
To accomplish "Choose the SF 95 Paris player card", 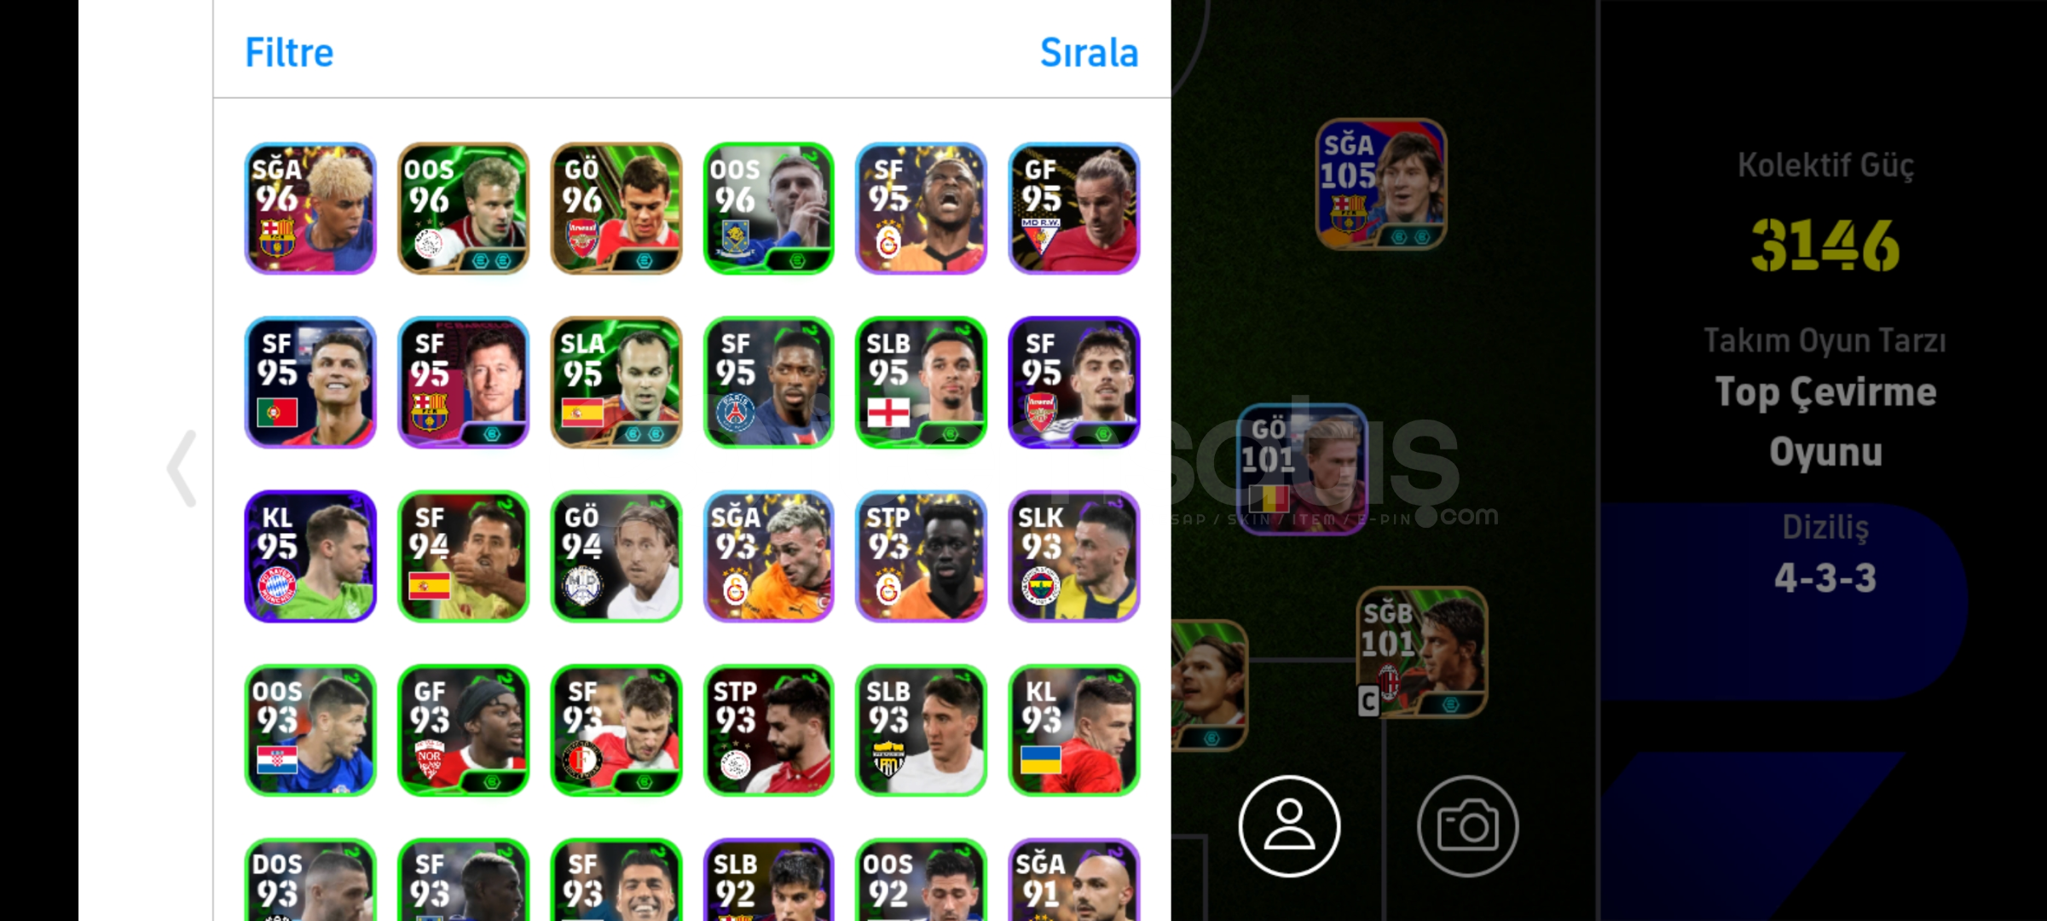I will (x=768, y=382).
